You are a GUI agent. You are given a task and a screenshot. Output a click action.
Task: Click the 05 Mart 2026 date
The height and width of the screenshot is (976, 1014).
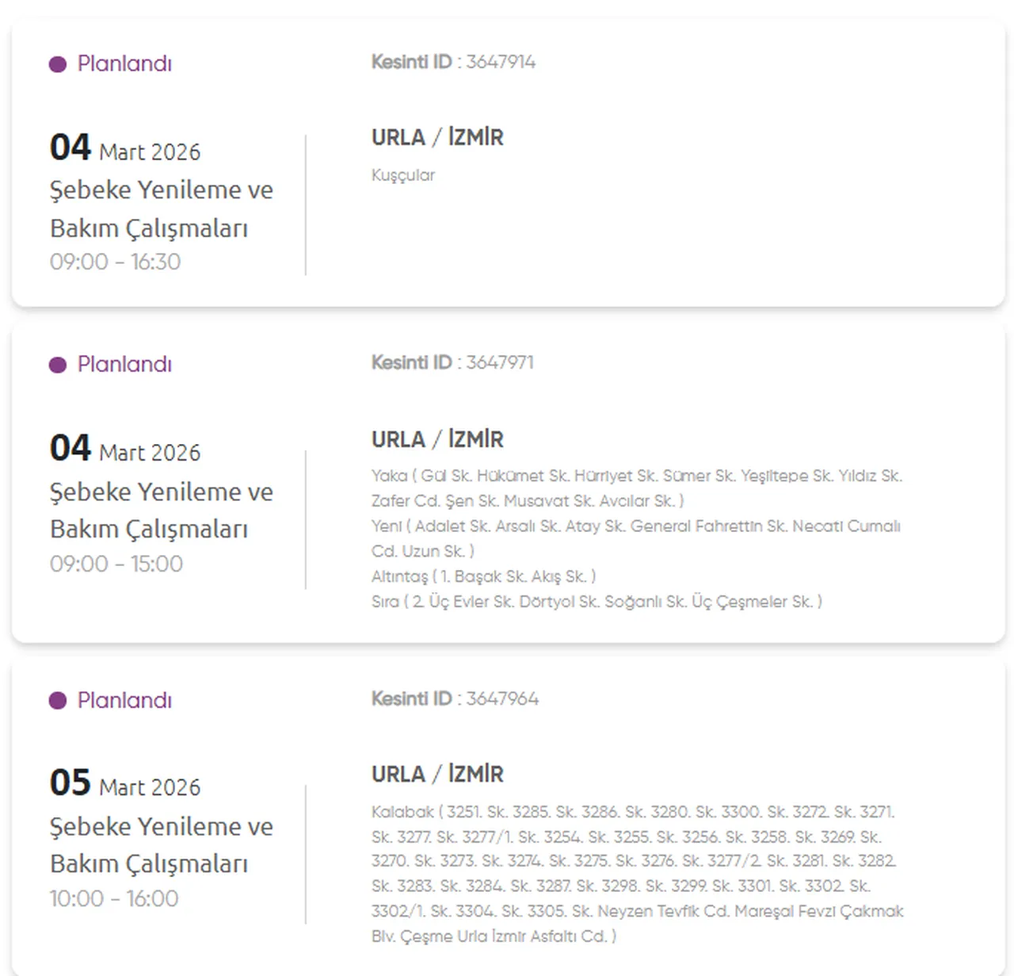125,783
